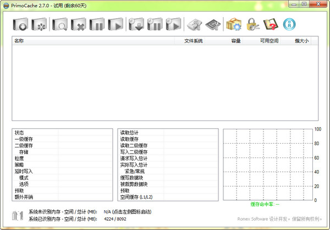This screenshot has height=230, width=330.
Task: Click the flush deferred write down-arrow icon
Action: [x=136, y=25]
